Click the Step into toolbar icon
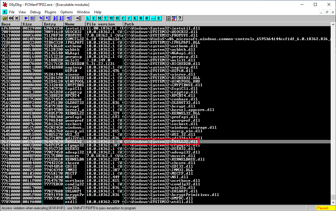 (42, 18)
